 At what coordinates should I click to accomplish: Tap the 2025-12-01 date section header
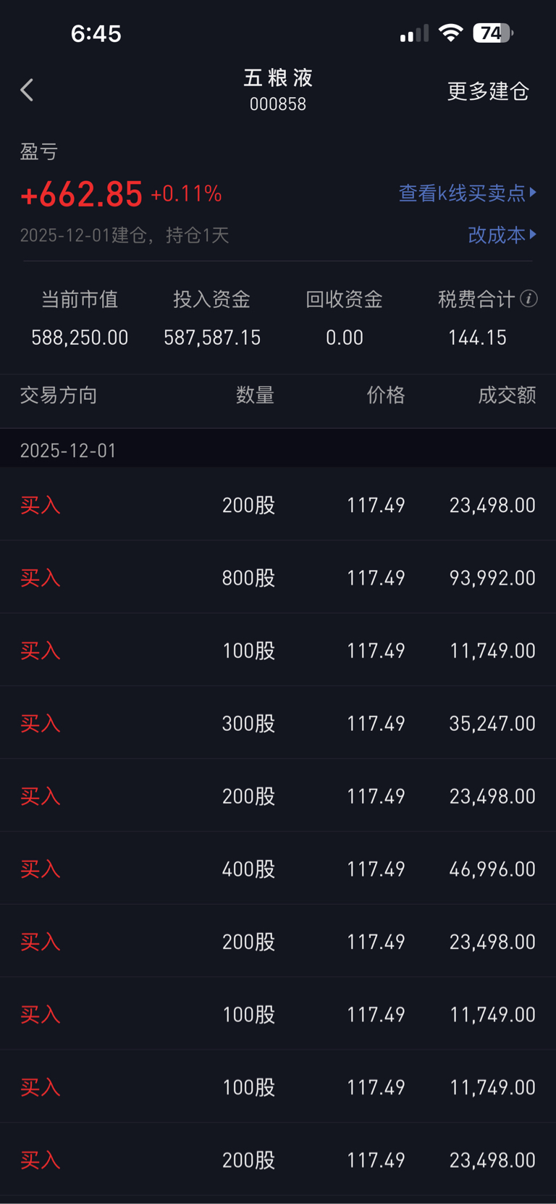[x=68, y=451]
